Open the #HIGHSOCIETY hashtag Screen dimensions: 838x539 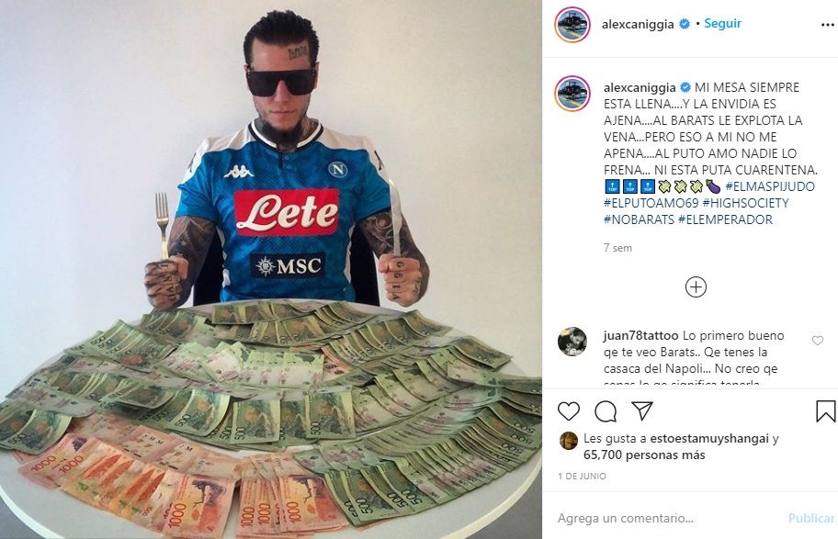(745, 203)
